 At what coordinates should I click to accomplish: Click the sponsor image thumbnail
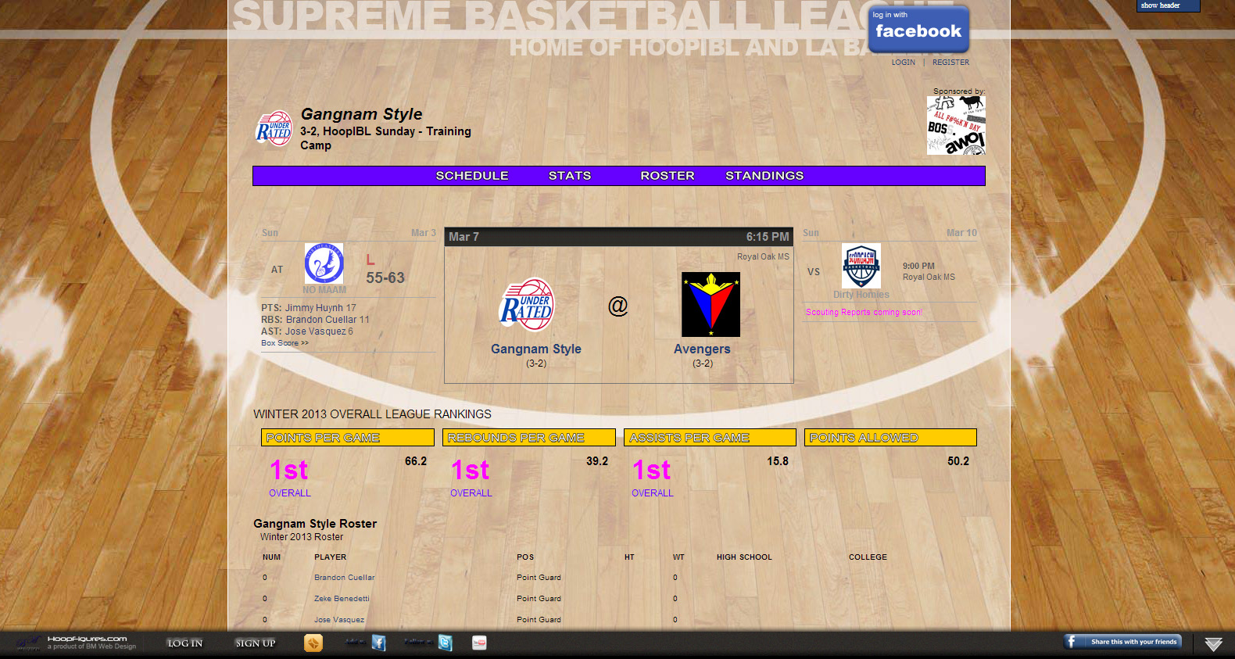click(x=955, y=125)
